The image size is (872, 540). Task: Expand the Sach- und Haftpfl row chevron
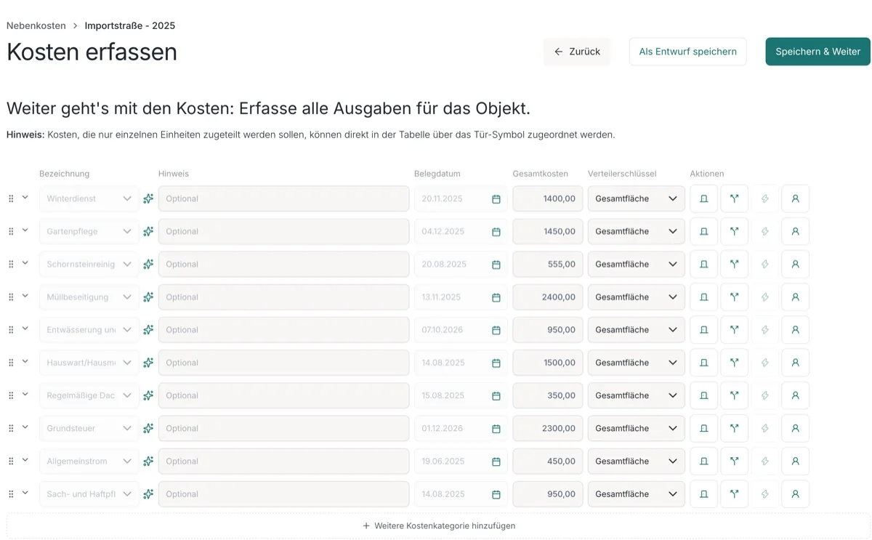(25, 492)
